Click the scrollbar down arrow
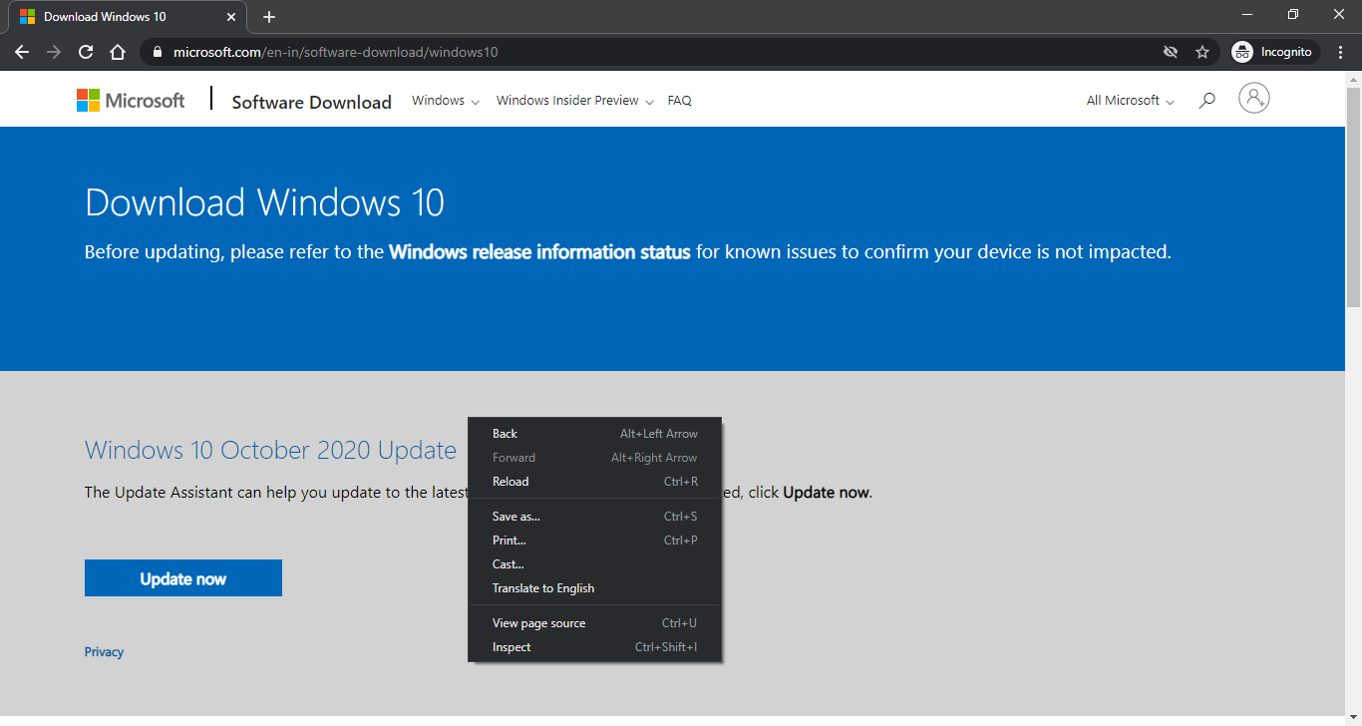 (1353, 718)
